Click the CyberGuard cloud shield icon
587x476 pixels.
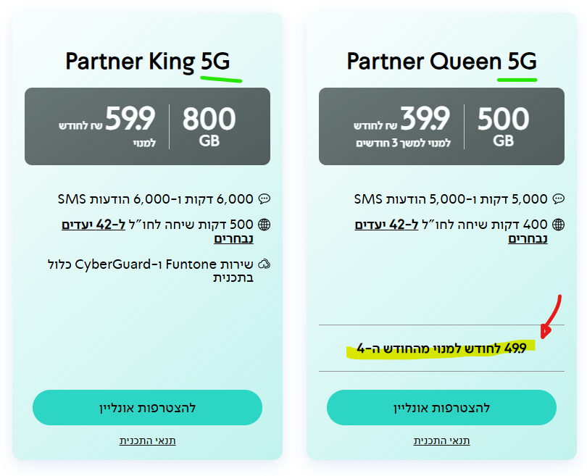point(265,264)
